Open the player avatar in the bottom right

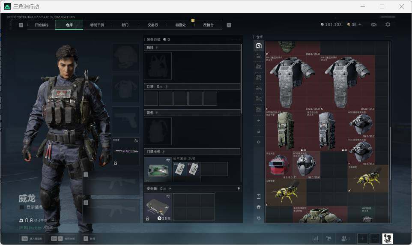(x=387, y=239)
